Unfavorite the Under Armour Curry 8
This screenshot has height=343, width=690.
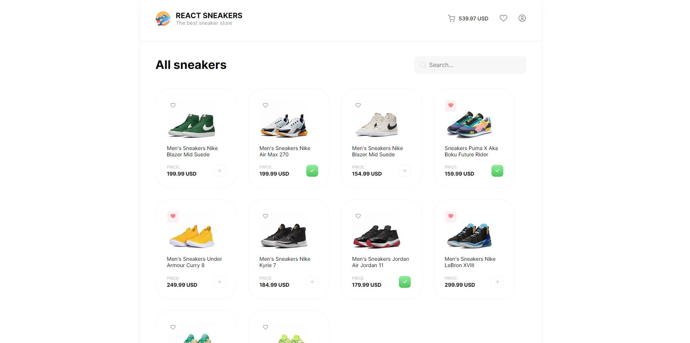tap(173, 216)
